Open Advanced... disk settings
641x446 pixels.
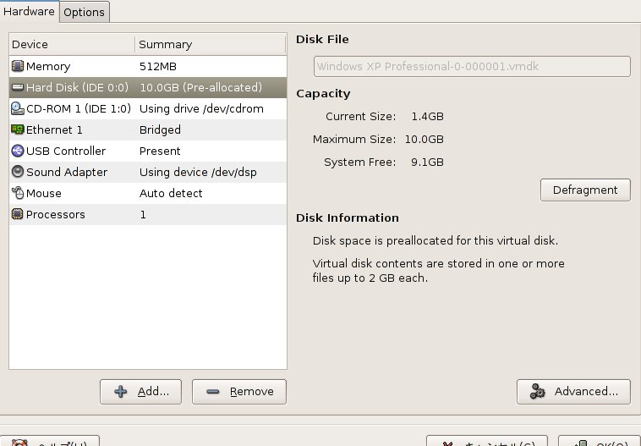coord(573,392)
